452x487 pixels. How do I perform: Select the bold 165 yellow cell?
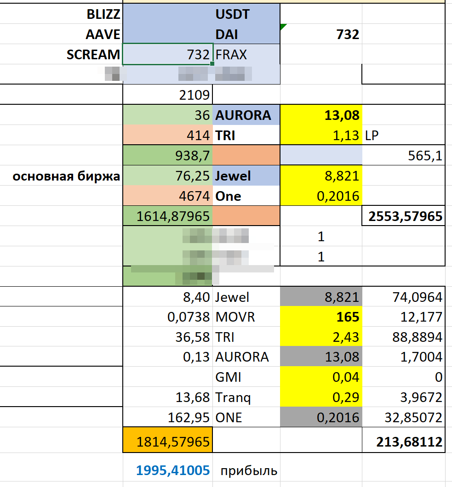click(321, 317)
